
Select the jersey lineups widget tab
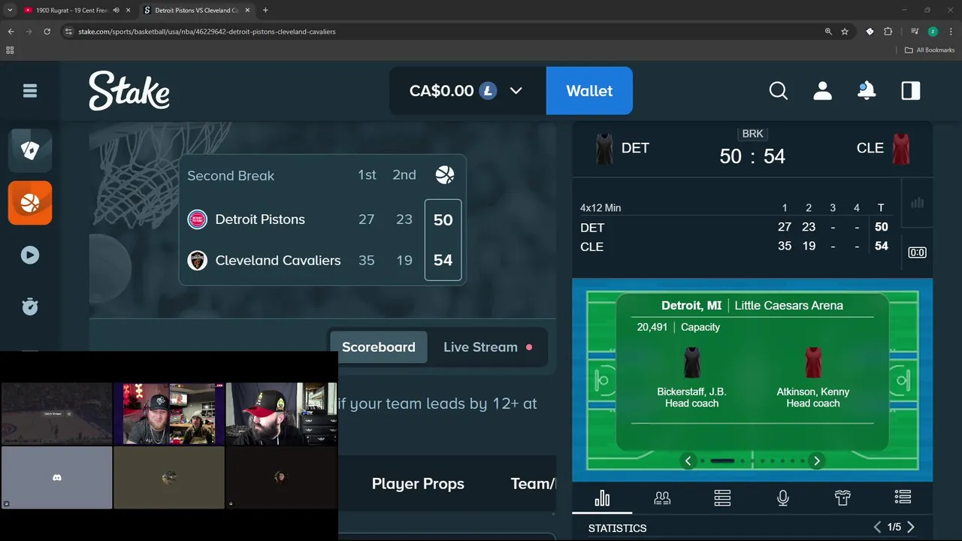pyautogui.click(x=843, y=497)
